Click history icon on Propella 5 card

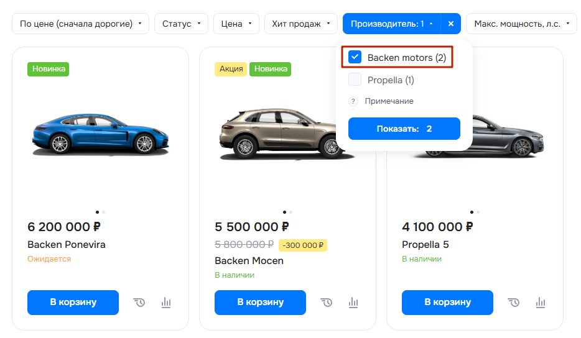514,303
